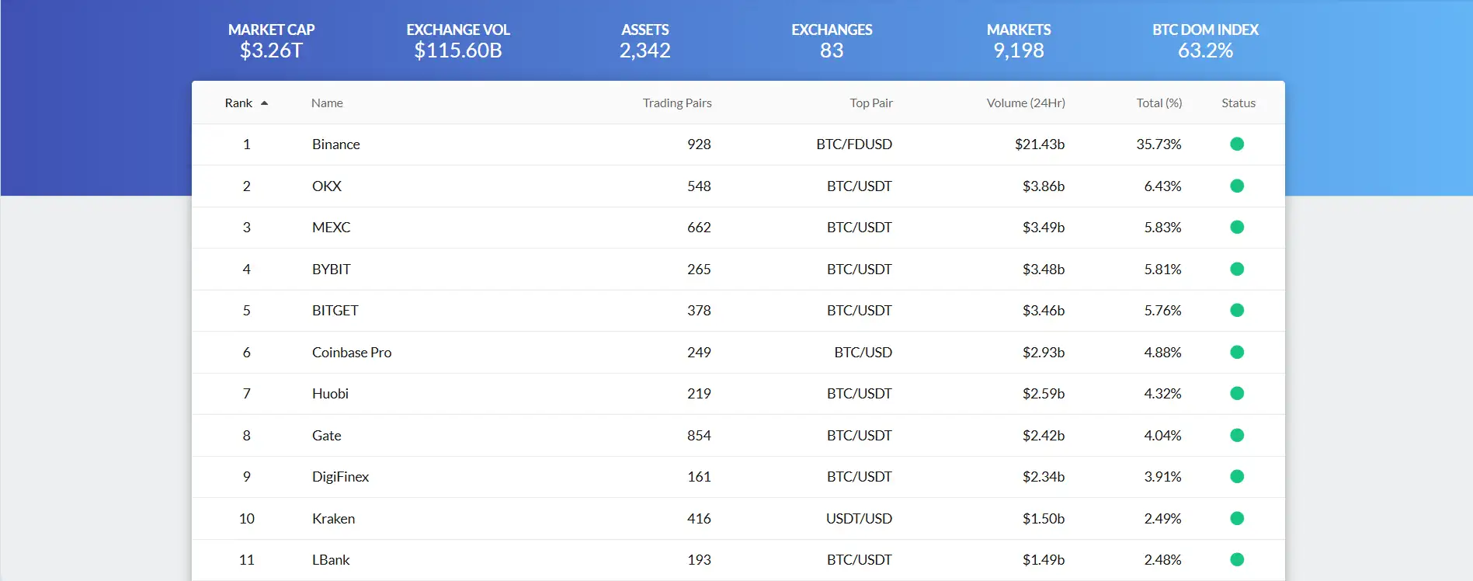
Task: Click the status dot in MEXC row
Action: click(1237, 227)
